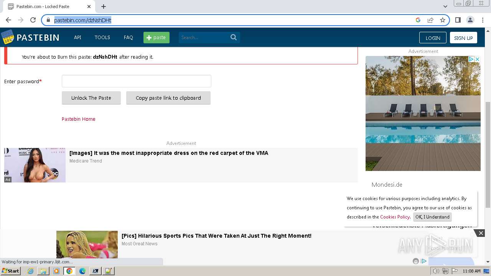The image size is (491, 276).
Task: Click the taskbar clock 11:08 AM
Action: [471, 271]
